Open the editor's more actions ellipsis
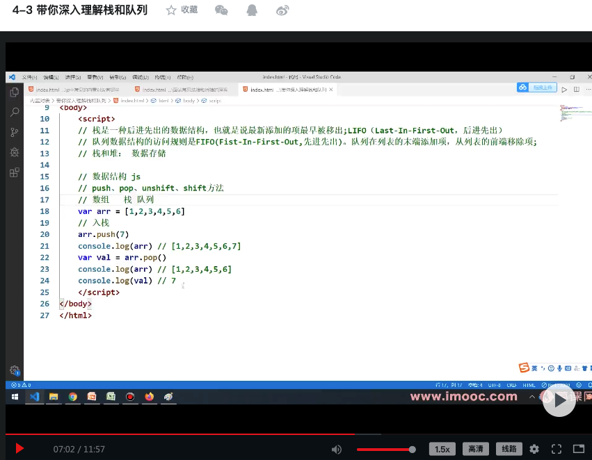Viewport: 592px width, 460px height. (x=589, y=90)
